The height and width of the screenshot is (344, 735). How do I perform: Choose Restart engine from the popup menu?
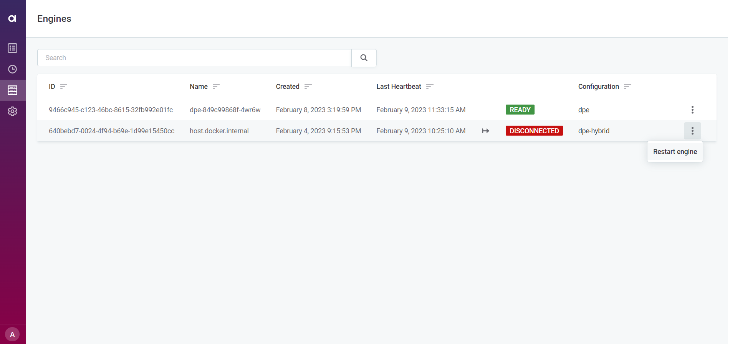pyautogui.click(x=675, y=152)
